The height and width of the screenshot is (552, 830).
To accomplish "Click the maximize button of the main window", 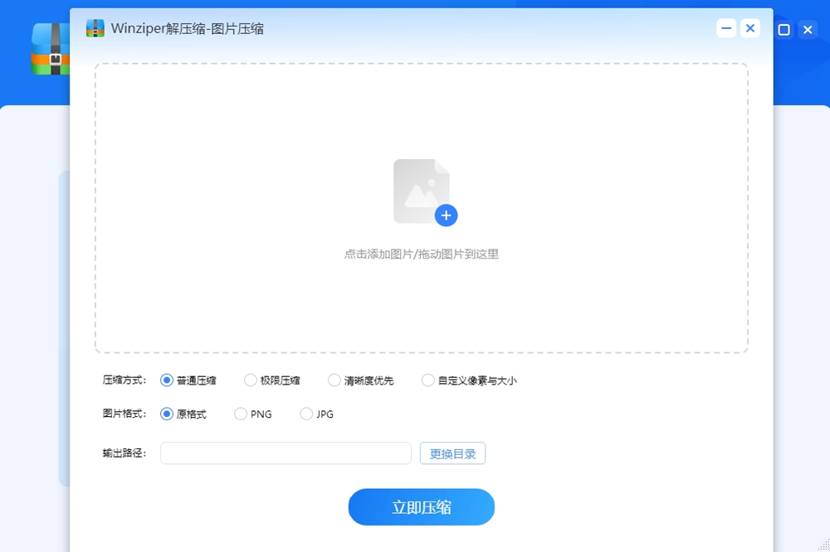I will point(784,30).
